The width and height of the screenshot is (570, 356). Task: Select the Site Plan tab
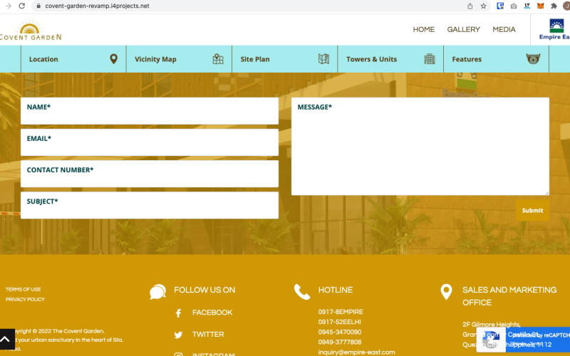(x=285, y=59)
